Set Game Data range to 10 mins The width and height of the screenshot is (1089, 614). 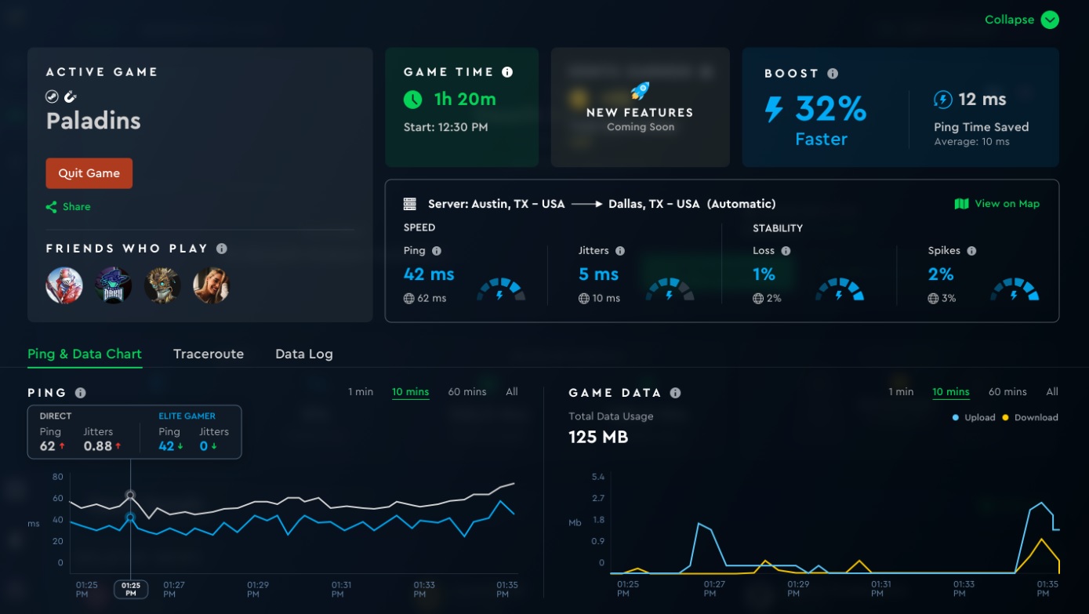click(x=951, y=392)
